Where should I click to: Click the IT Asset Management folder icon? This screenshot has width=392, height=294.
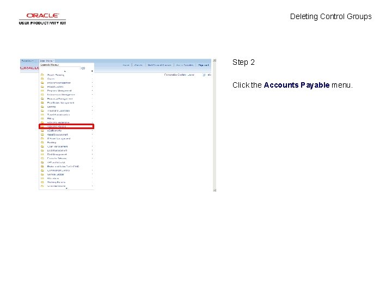pos(42,138)
